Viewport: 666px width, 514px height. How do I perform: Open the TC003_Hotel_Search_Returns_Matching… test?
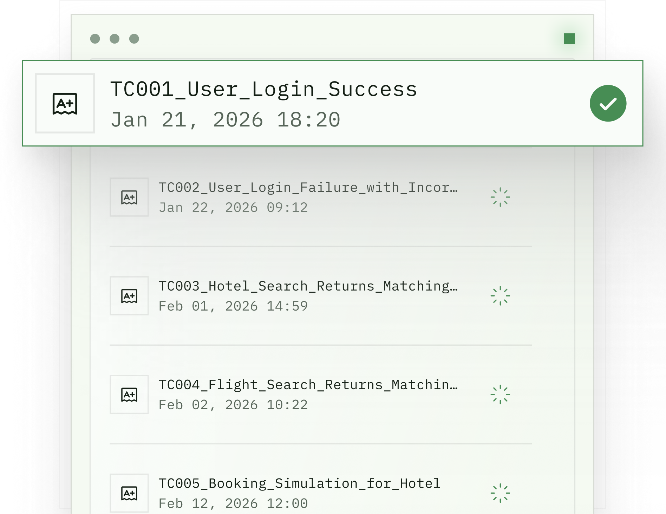308,286
